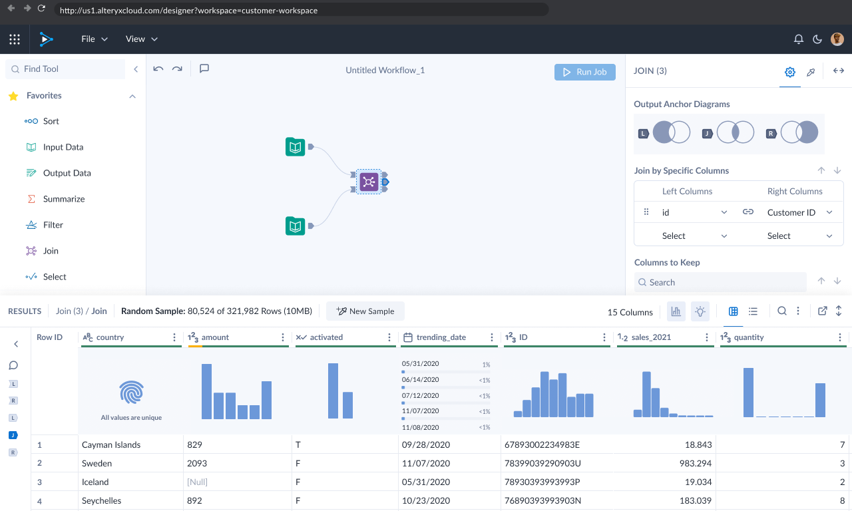Open the View menu
This screenshot has width=852, height=511.
(142, 39)
